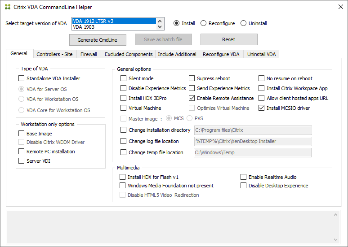The image size is (348, 247).
Task: Select the PVS radio button
Action: pyautogui.click(x=190, y=118)
